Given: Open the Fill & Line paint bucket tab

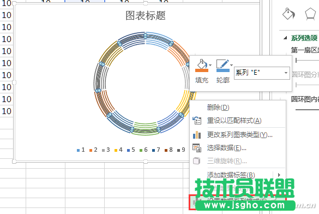Looking at the screenshot, I should coord(288,14).
